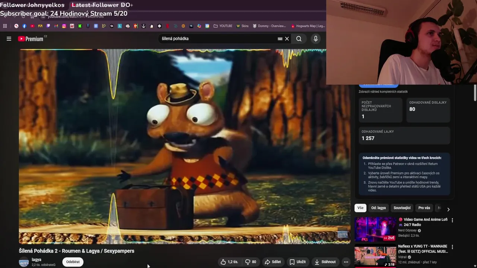
Task: Like the video with thumbs up
Action: [229, 262]
